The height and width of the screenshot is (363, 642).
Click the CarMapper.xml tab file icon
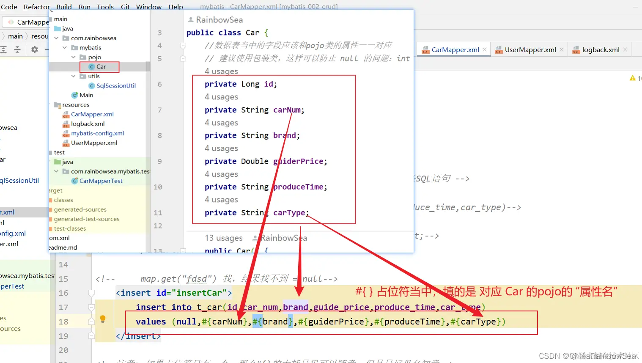pyautogui.click(x=425, y=50)
